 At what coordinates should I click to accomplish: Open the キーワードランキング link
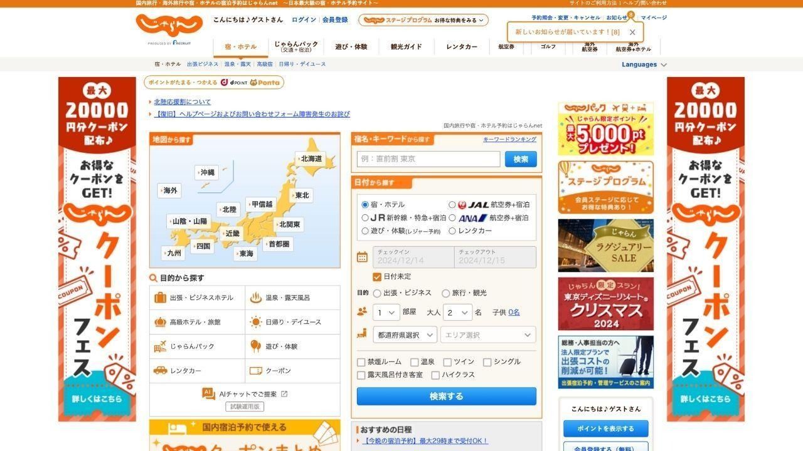click(x=509, y=140)
